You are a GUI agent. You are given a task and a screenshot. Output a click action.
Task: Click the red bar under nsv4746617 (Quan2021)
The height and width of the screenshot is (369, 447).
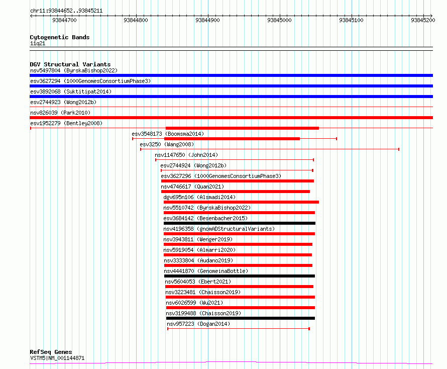(x=236, y=192)
